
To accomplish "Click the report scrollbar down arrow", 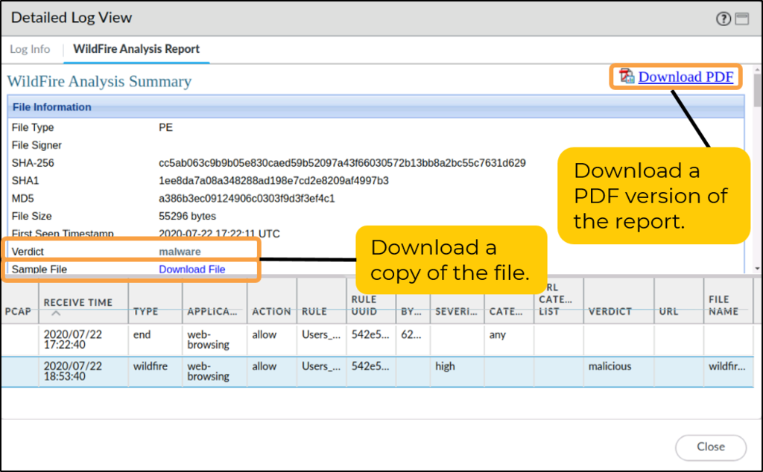I will tap(757, 268).
